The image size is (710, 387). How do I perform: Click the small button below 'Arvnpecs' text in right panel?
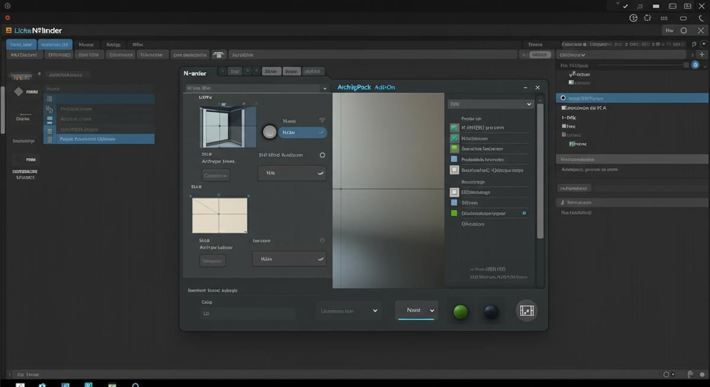pos(575,188)
